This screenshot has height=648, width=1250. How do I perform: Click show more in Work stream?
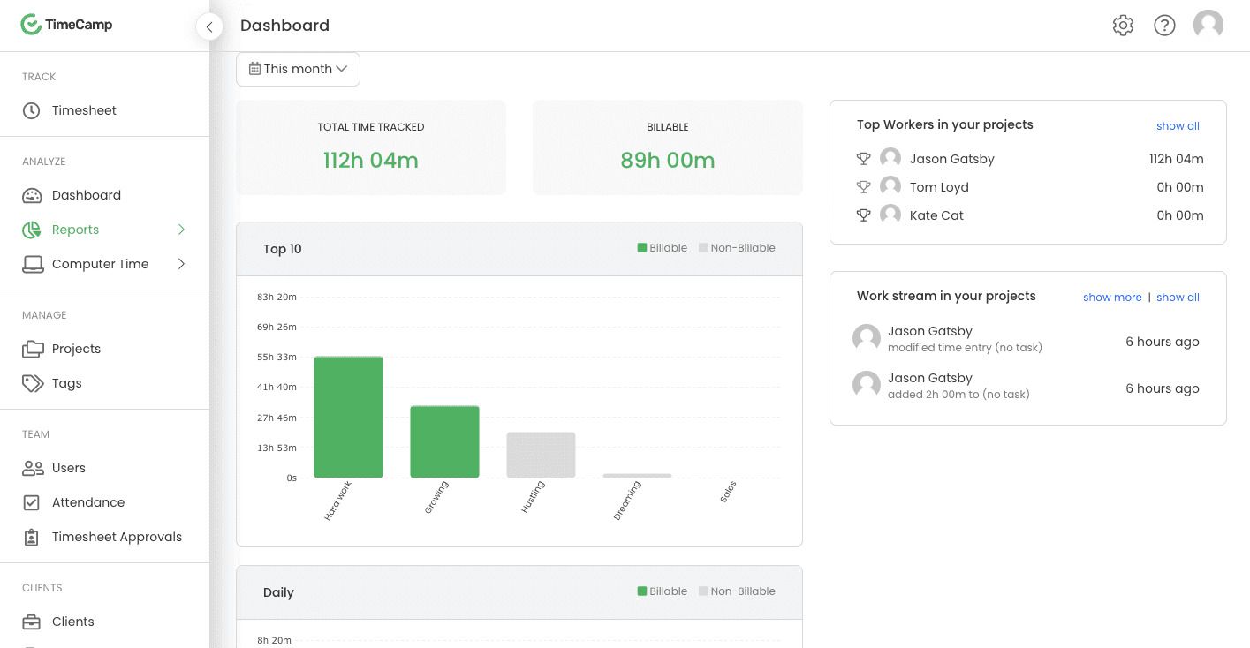coord(1112,298)
